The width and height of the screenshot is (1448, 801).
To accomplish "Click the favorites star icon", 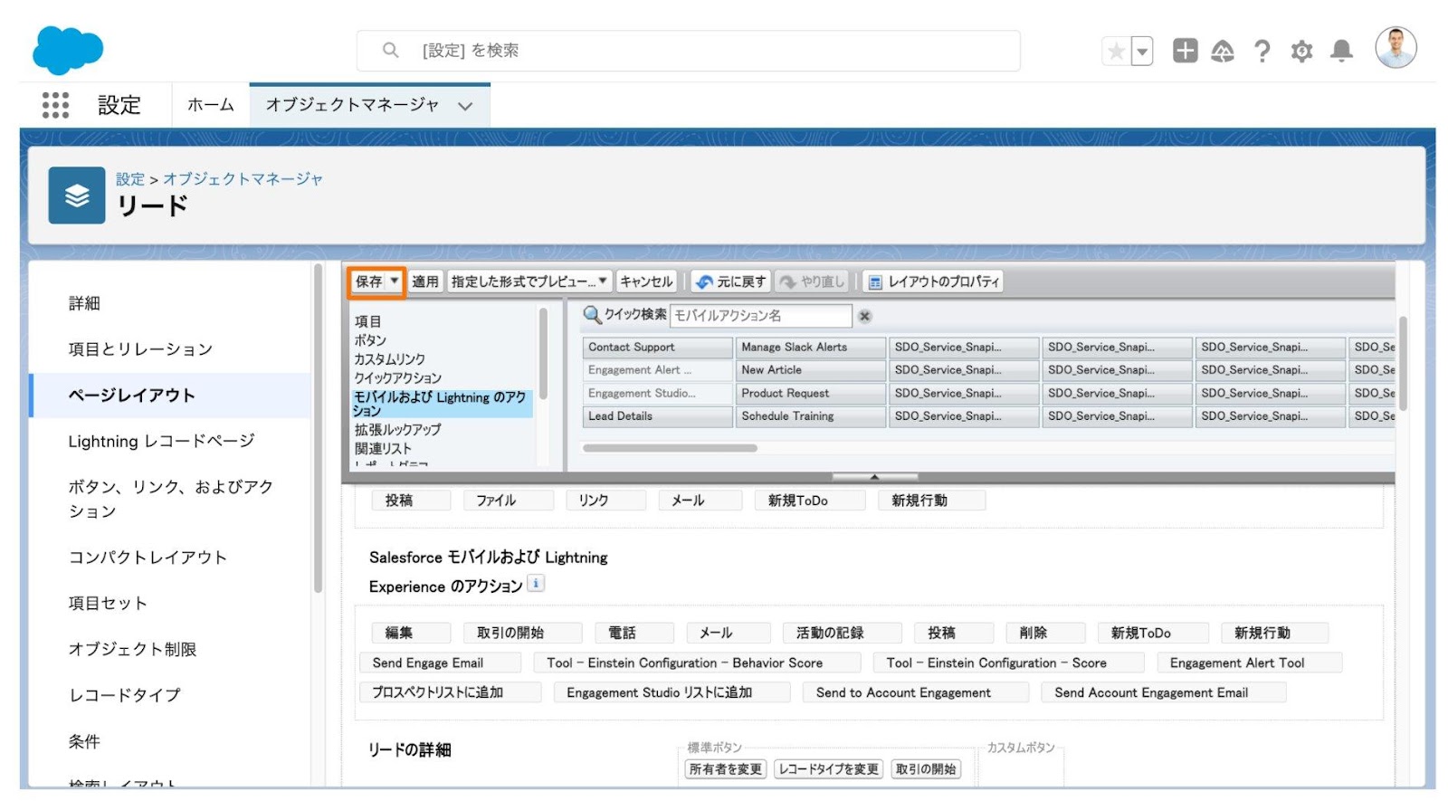I will coord(1116,52).
